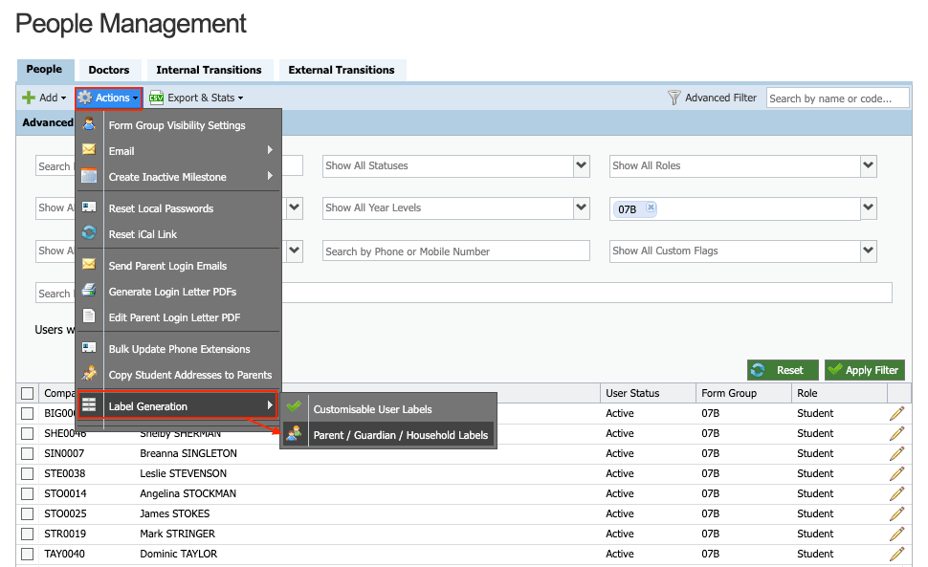Open the Show All Year Levels dropdown

click(x=581, y=207)
